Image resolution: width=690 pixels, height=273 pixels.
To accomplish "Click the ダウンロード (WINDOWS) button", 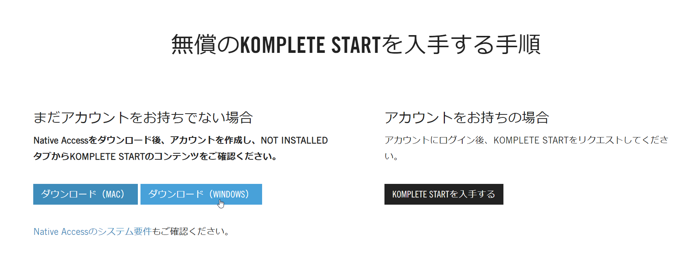I will pos(201,194).
